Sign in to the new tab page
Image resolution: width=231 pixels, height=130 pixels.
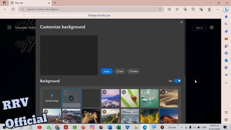(199, 27)
